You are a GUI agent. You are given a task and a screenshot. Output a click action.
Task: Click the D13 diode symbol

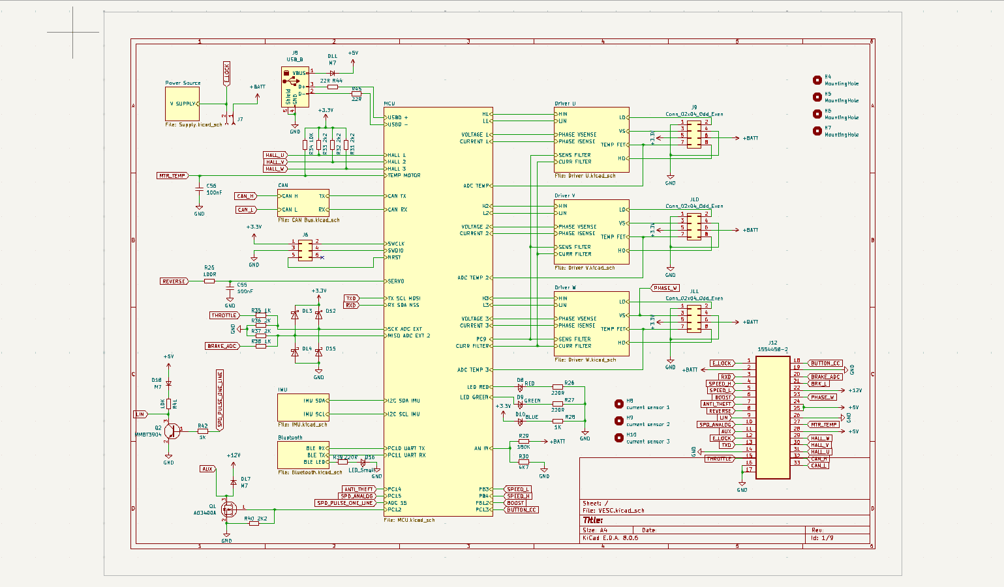295,315
